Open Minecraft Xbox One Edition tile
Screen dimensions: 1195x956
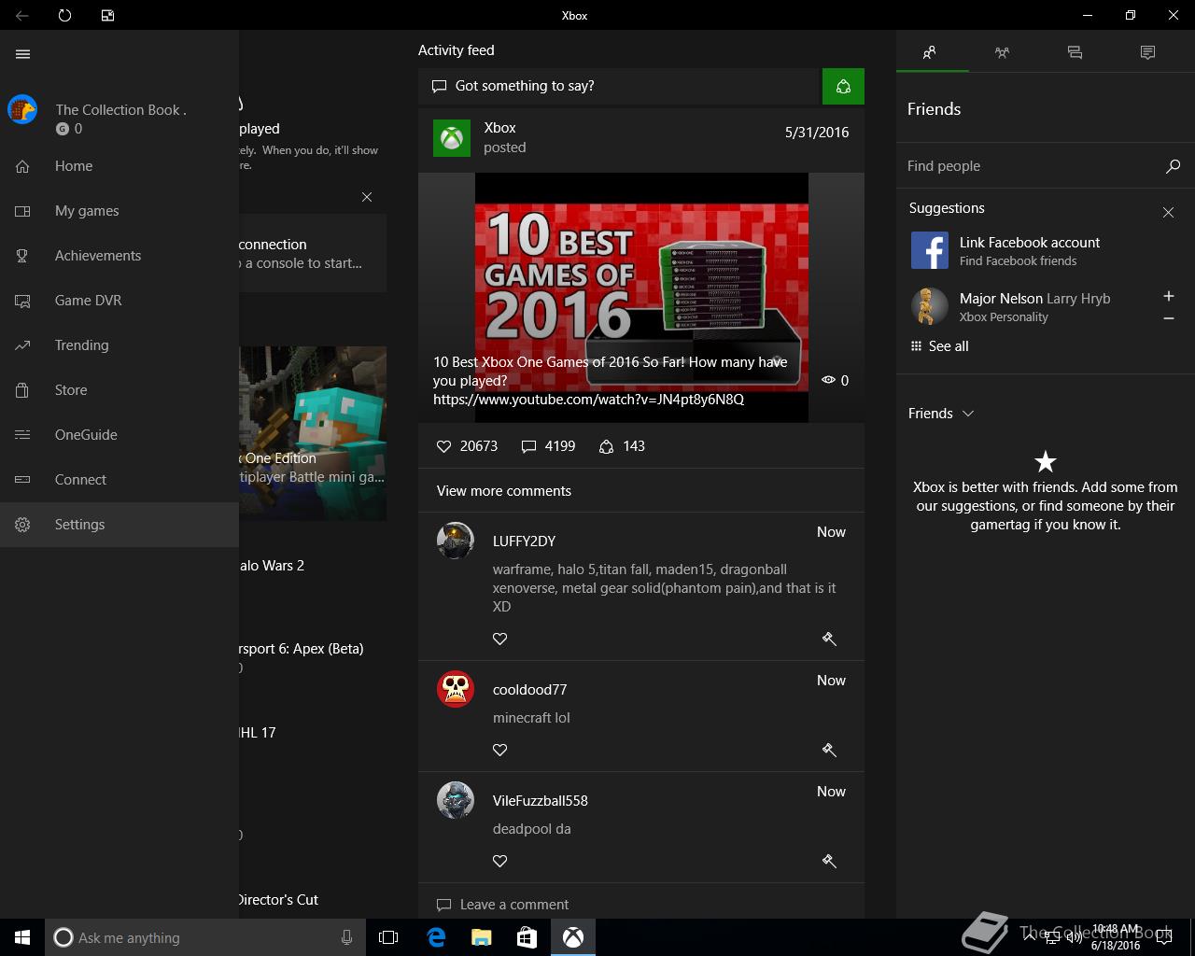pyautogui.click(x=313, y=433)
